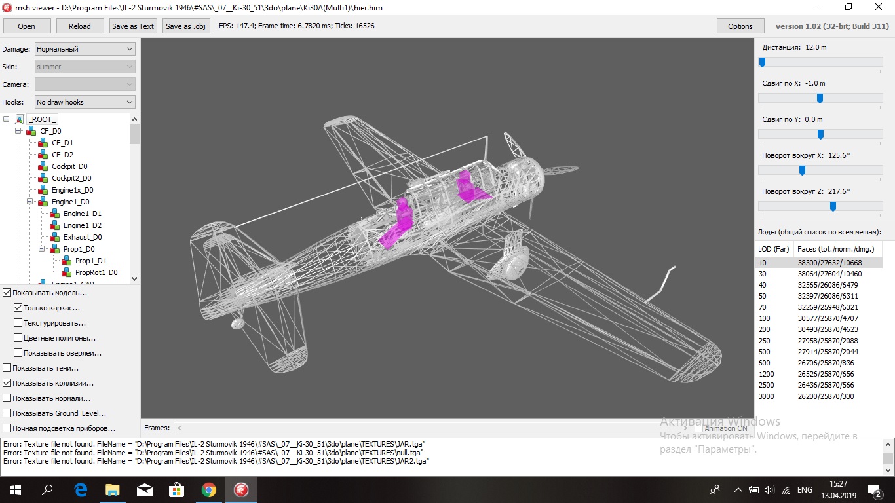Open File Explorer from the taskbar

click(113, 489)
